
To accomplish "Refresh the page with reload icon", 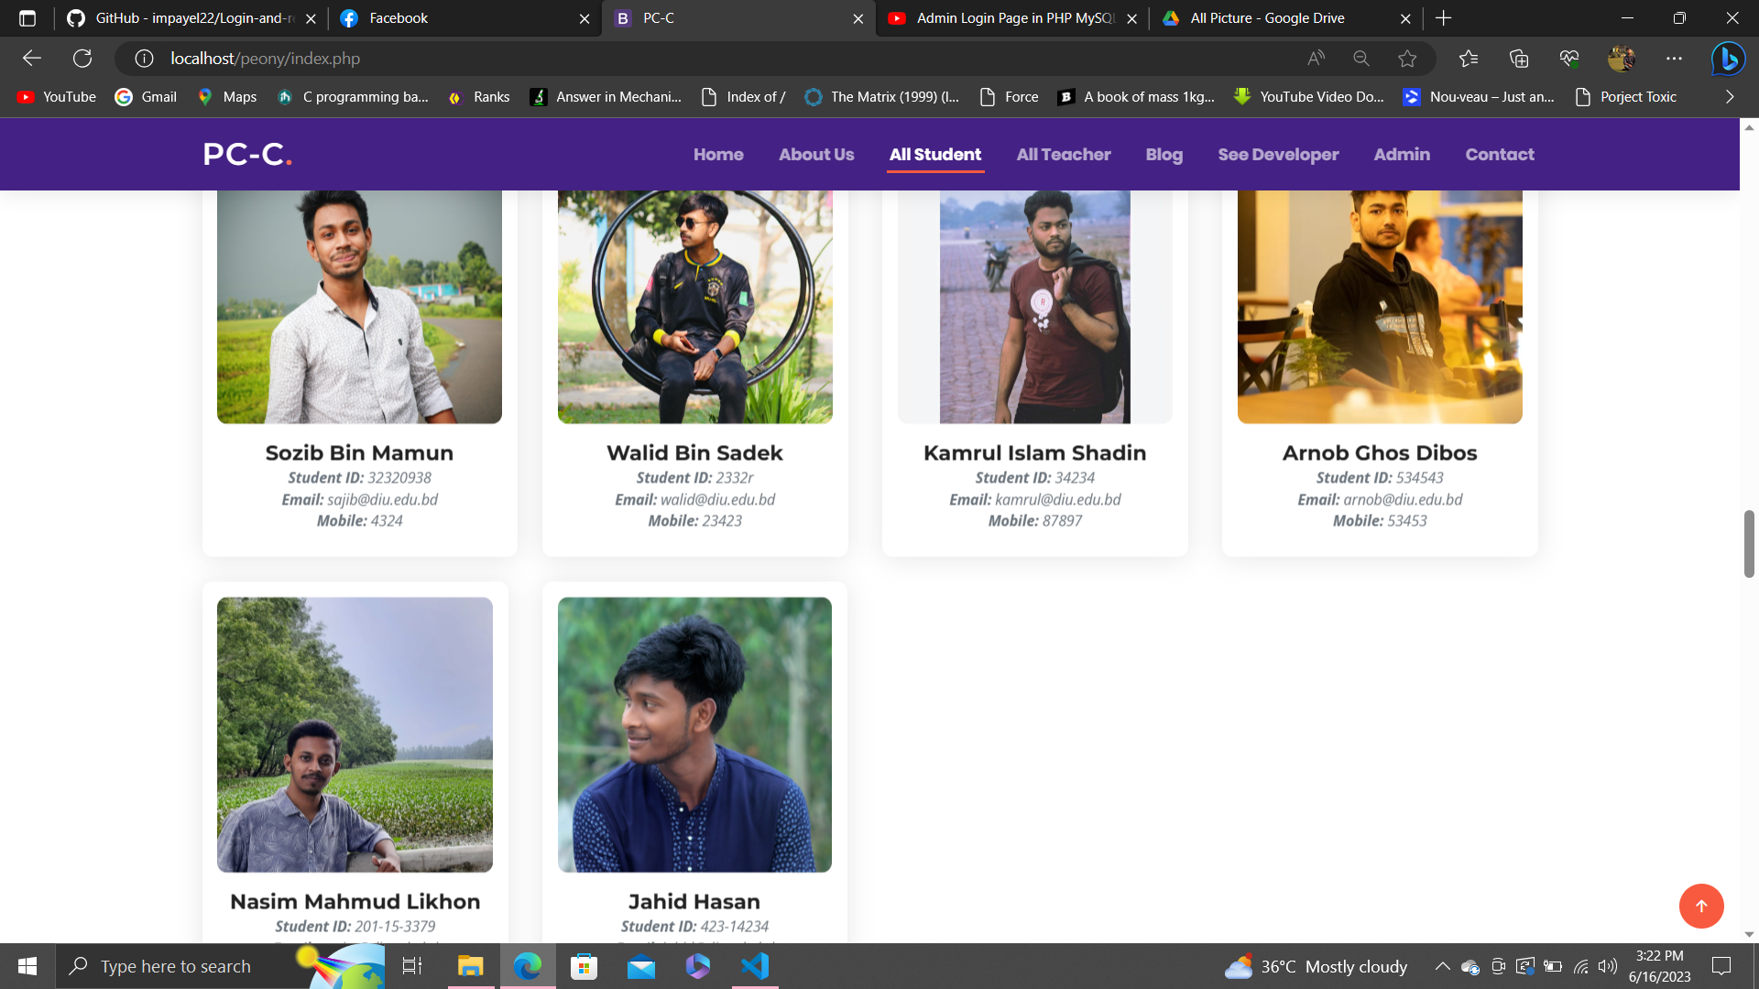I will click(x=82, y=59).
